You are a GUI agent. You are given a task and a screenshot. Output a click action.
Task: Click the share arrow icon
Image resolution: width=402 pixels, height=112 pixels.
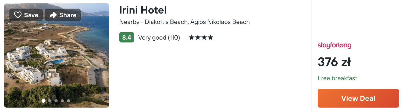pos(53,15)
